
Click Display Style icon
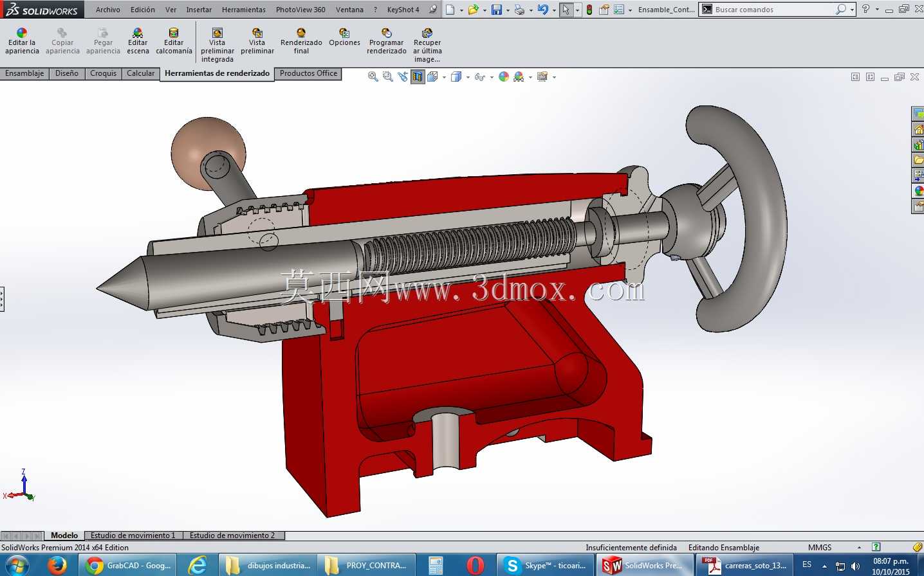tap(456, 76)
